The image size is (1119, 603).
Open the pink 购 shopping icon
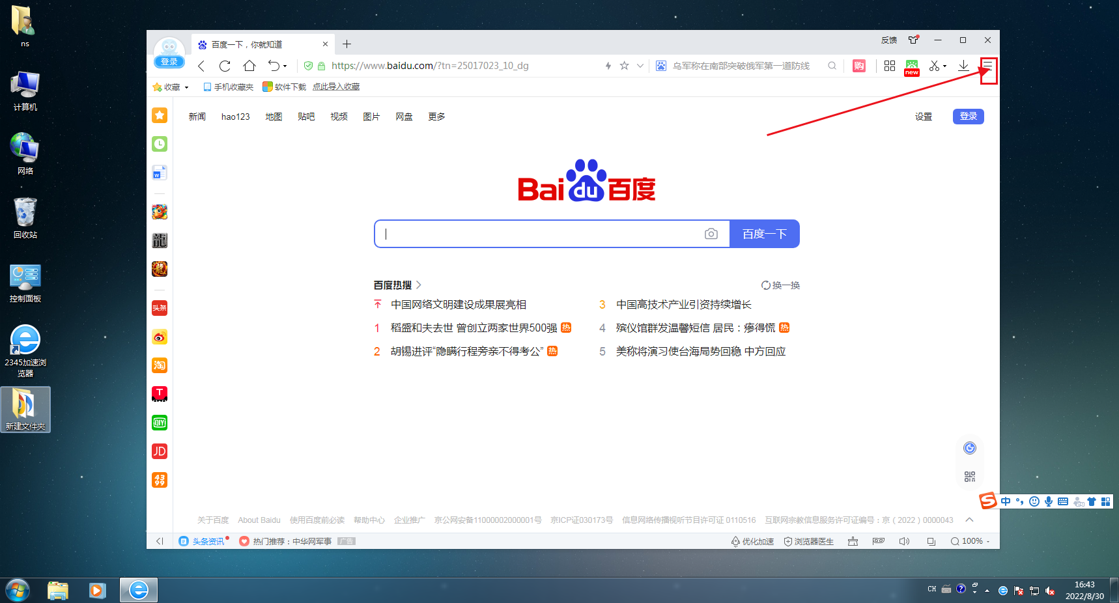tap(859, 66)
